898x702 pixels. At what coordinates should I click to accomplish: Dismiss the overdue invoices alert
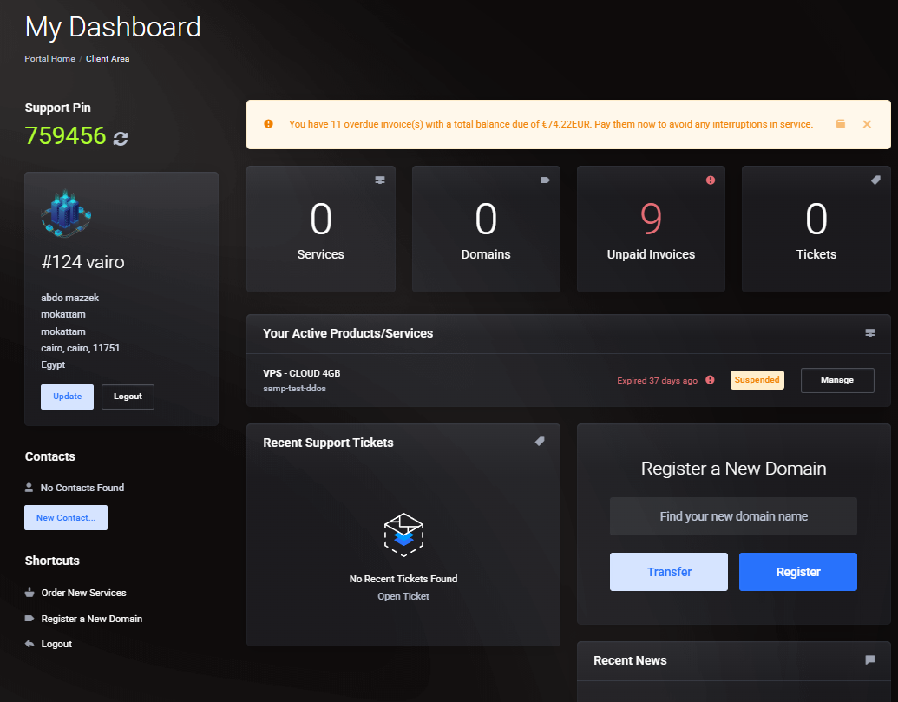pos(867,124)
